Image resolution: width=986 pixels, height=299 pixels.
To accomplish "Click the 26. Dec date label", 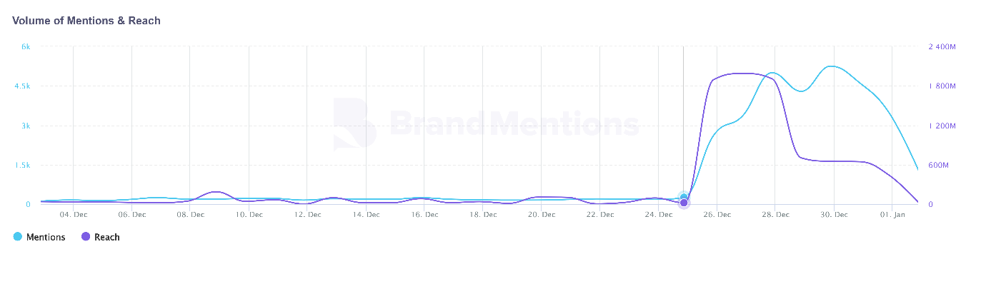I will [x=717, y=214].
